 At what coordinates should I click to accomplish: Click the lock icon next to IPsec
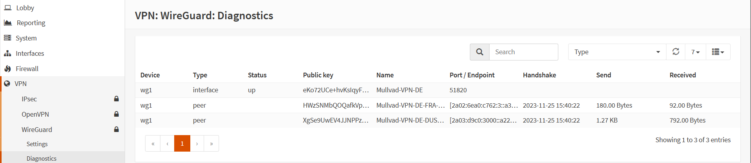point(116,99)
